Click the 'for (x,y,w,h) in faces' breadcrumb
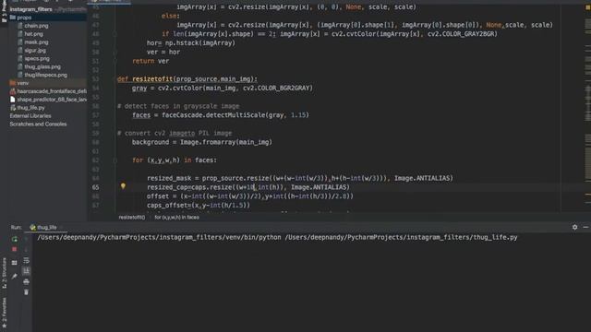591x332 pixels. [176, 218]
